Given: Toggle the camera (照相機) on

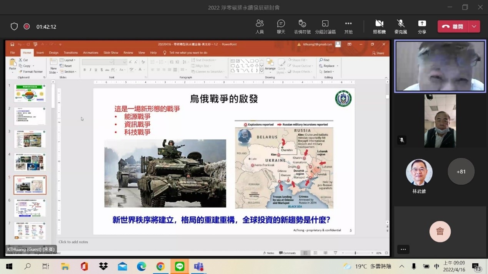Looking at the screenshot, I should [x=379, y=26].
